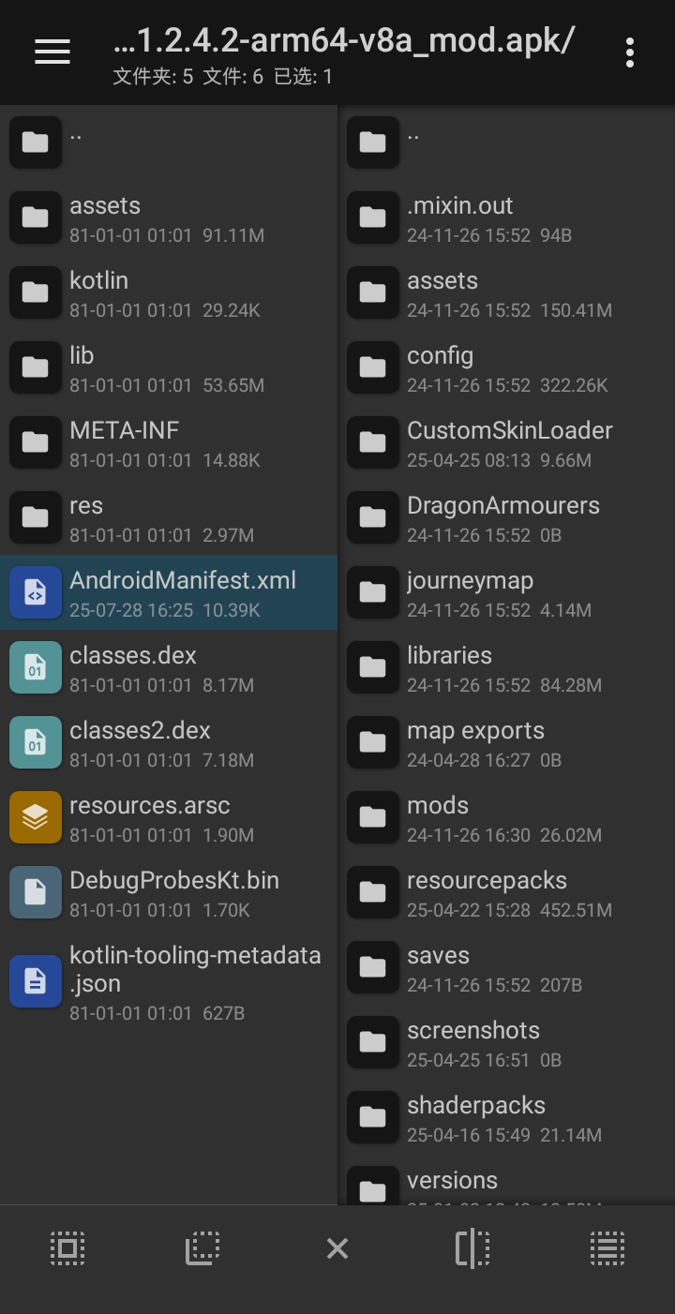Open the lib folder in left panel

pyautogui.click(x=169, y=367)
